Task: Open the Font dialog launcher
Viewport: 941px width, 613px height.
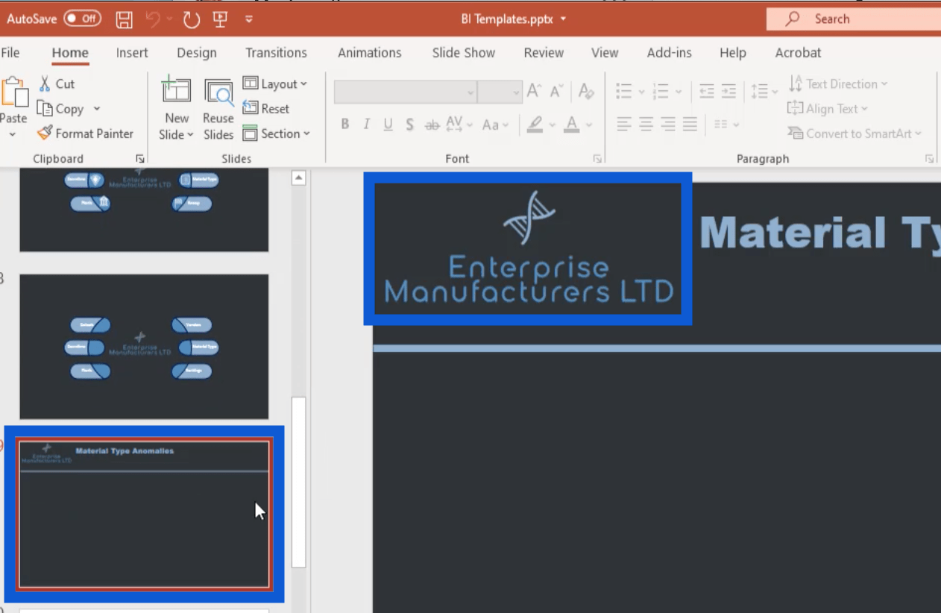Action: pos(597,159)
